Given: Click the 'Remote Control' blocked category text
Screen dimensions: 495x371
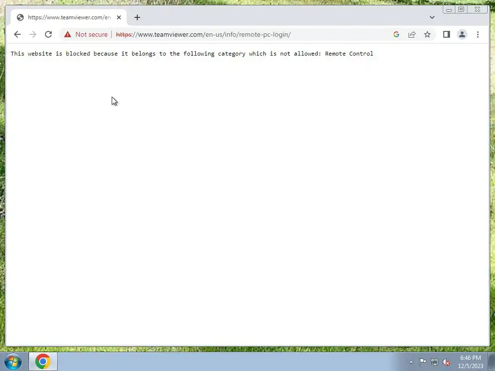Looking at the screenshot, I should (349, 54).
